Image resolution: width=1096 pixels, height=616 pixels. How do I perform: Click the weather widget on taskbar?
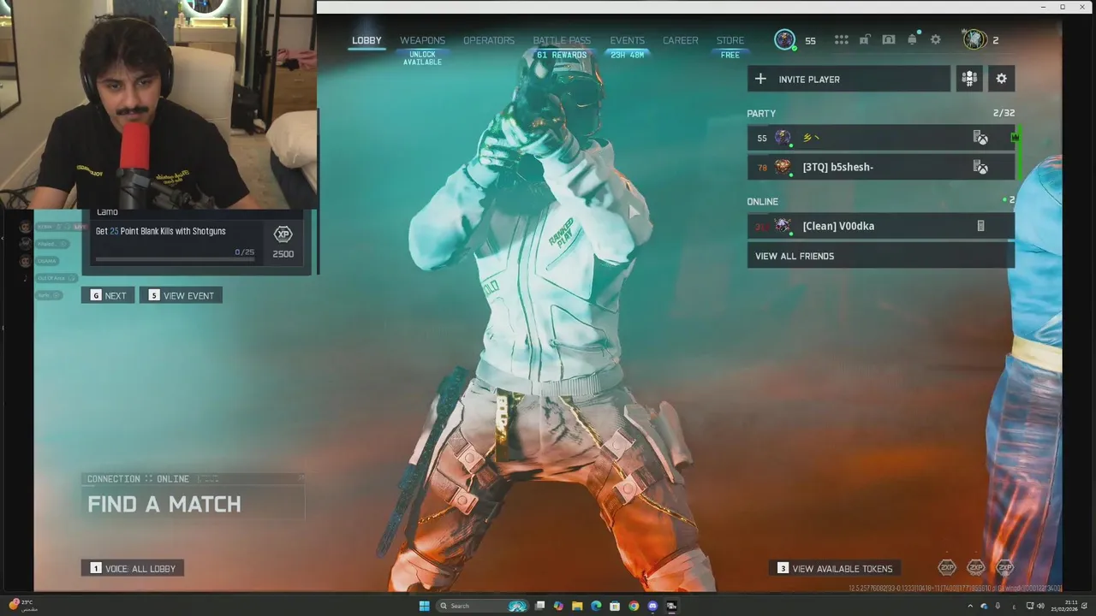(x=23, y=604)
